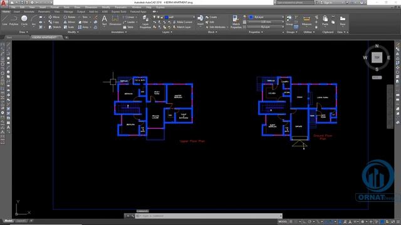
Task: Switch to the Manage ribbon tab
Action: [x=68, y=11]
